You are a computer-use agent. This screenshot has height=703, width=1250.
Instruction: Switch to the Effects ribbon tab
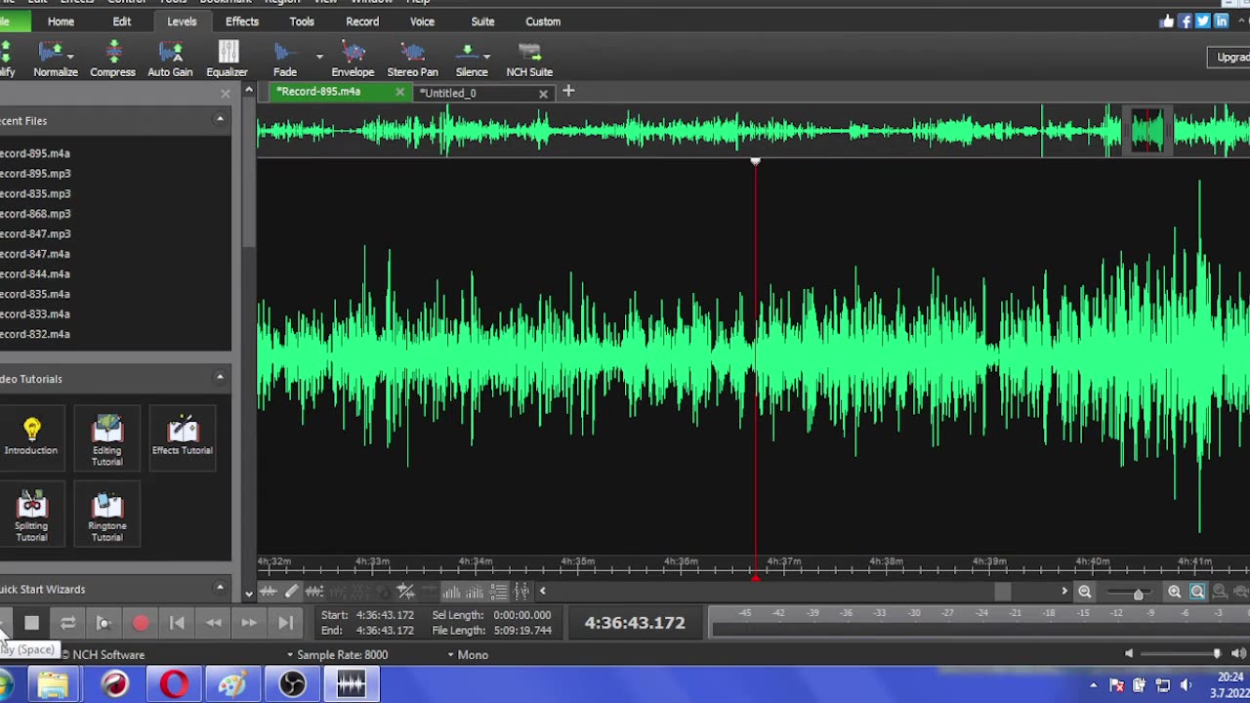(242, 21)
